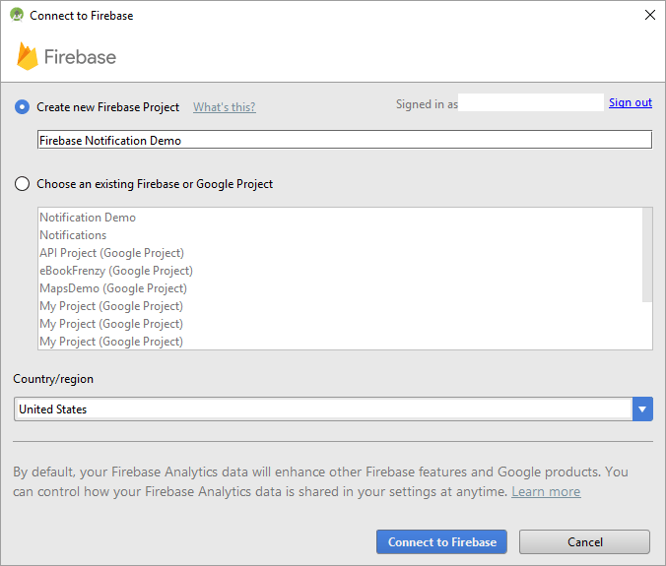Click the Sign out link
The image size is (666, 566).
pos(630,102)
